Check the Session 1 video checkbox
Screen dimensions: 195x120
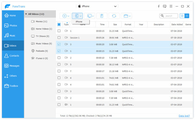click(59, 38)
